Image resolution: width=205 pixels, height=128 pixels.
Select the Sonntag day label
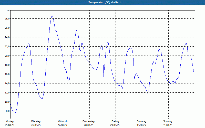[x=168, y=121]
